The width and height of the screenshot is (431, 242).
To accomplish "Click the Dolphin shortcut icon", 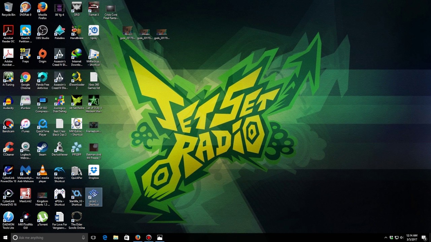I will (x=60, y=174).
